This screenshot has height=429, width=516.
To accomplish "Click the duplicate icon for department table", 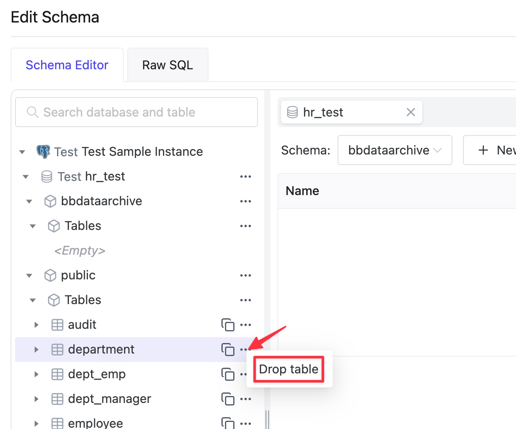I will (228, 350).
